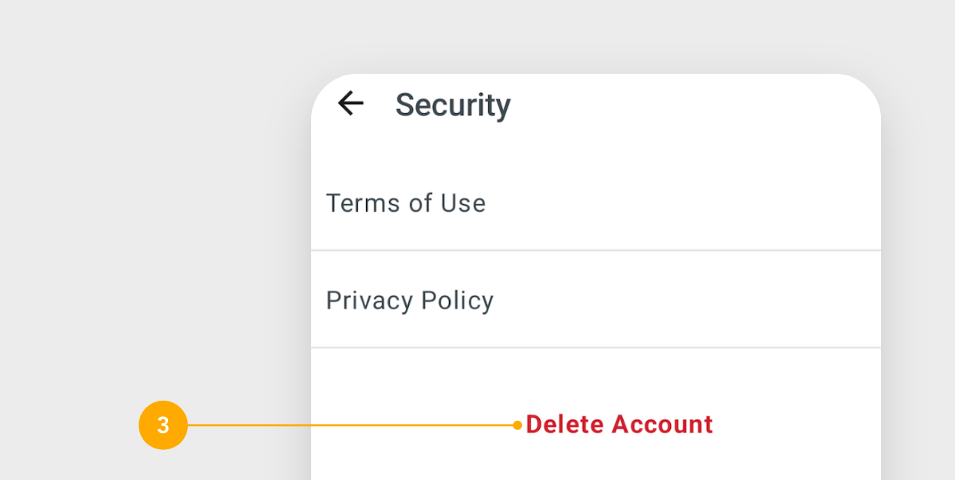View the Privacy Policy document
This screenshot has height=480, width=955.
coord(409,300)
